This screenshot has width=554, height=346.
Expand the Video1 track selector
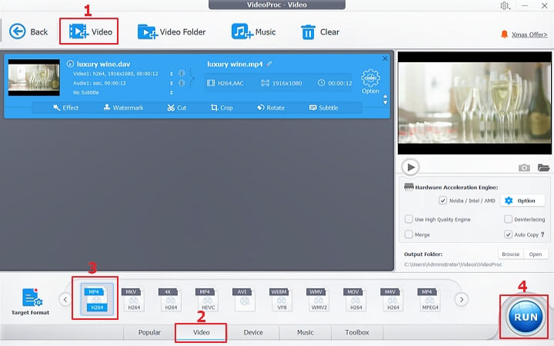(x=172, y=74)
